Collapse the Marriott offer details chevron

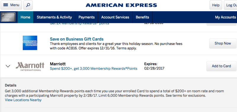tap(8, 66)
